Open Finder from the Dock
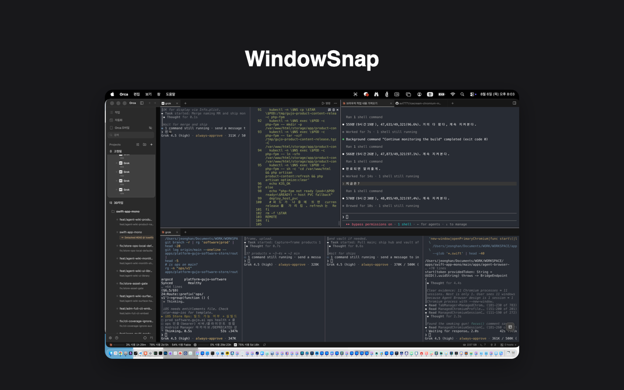Image resolution: width=624 pixels, height=390 pixels. [x=111, y=353]
